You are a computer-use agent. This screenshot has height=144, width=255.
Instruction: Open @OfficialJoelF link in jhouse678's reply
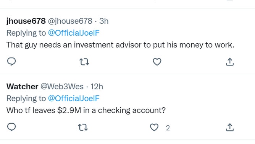coord(74,33)
